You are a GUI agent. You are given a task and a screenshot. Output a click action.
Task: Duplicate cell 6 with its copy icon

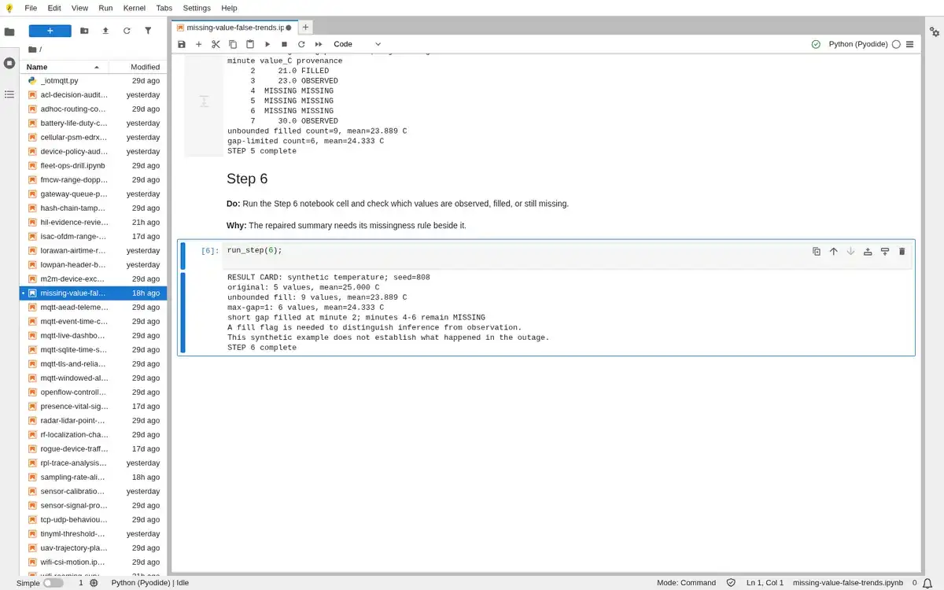[817, 251]
